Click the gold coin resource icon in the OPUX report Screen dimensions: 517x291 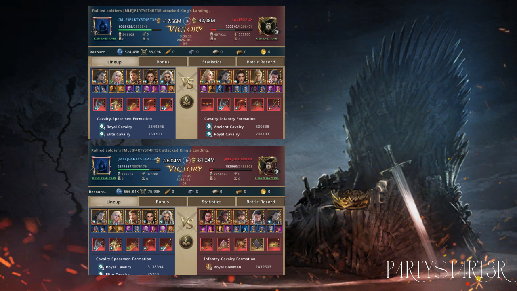point(263,52)
